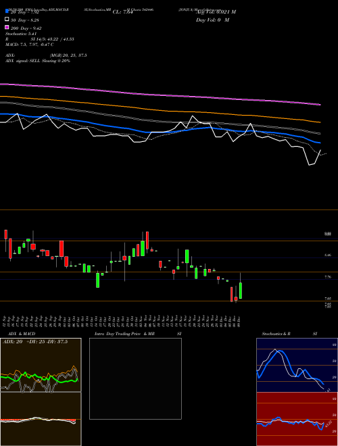Click the magenta 200 Day legend swatch

tap(7, 27)
